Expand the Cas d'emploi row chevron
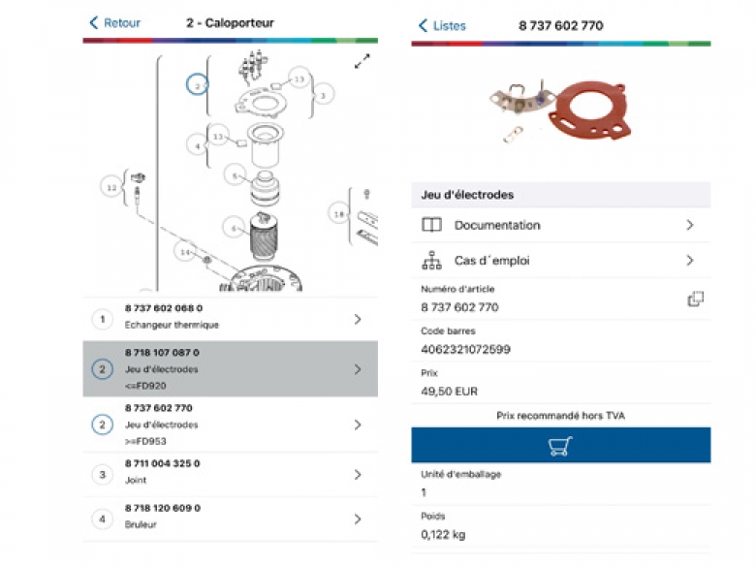 pyautogui.click(x=690, y=261)
